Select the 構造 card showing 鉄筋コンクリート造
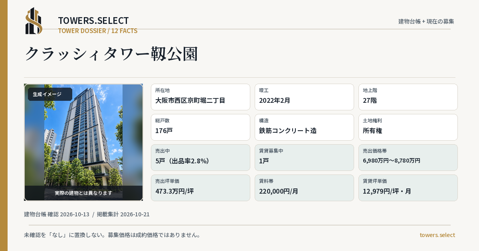 304,127
